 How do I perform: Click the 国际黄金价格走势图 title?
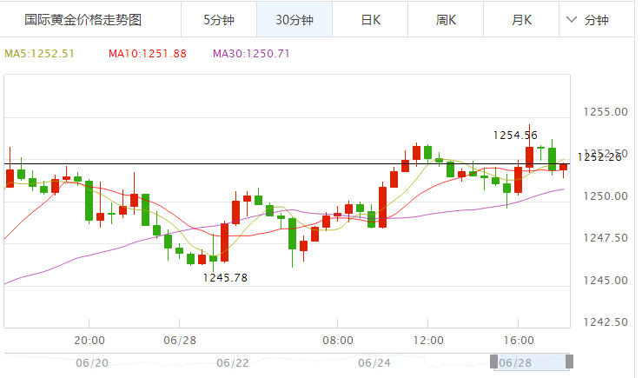[83, 19]
